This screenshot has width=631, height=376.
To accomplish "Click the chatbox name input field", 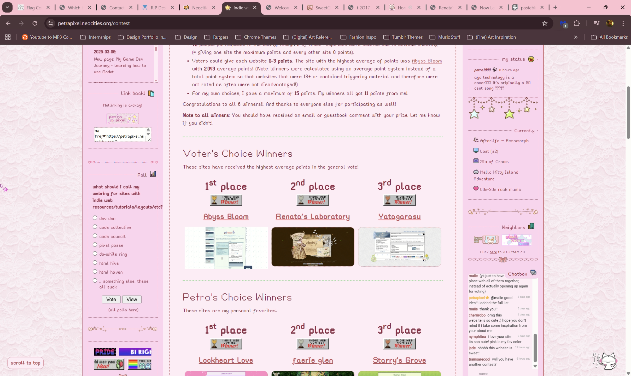I will tap(500, 373).
